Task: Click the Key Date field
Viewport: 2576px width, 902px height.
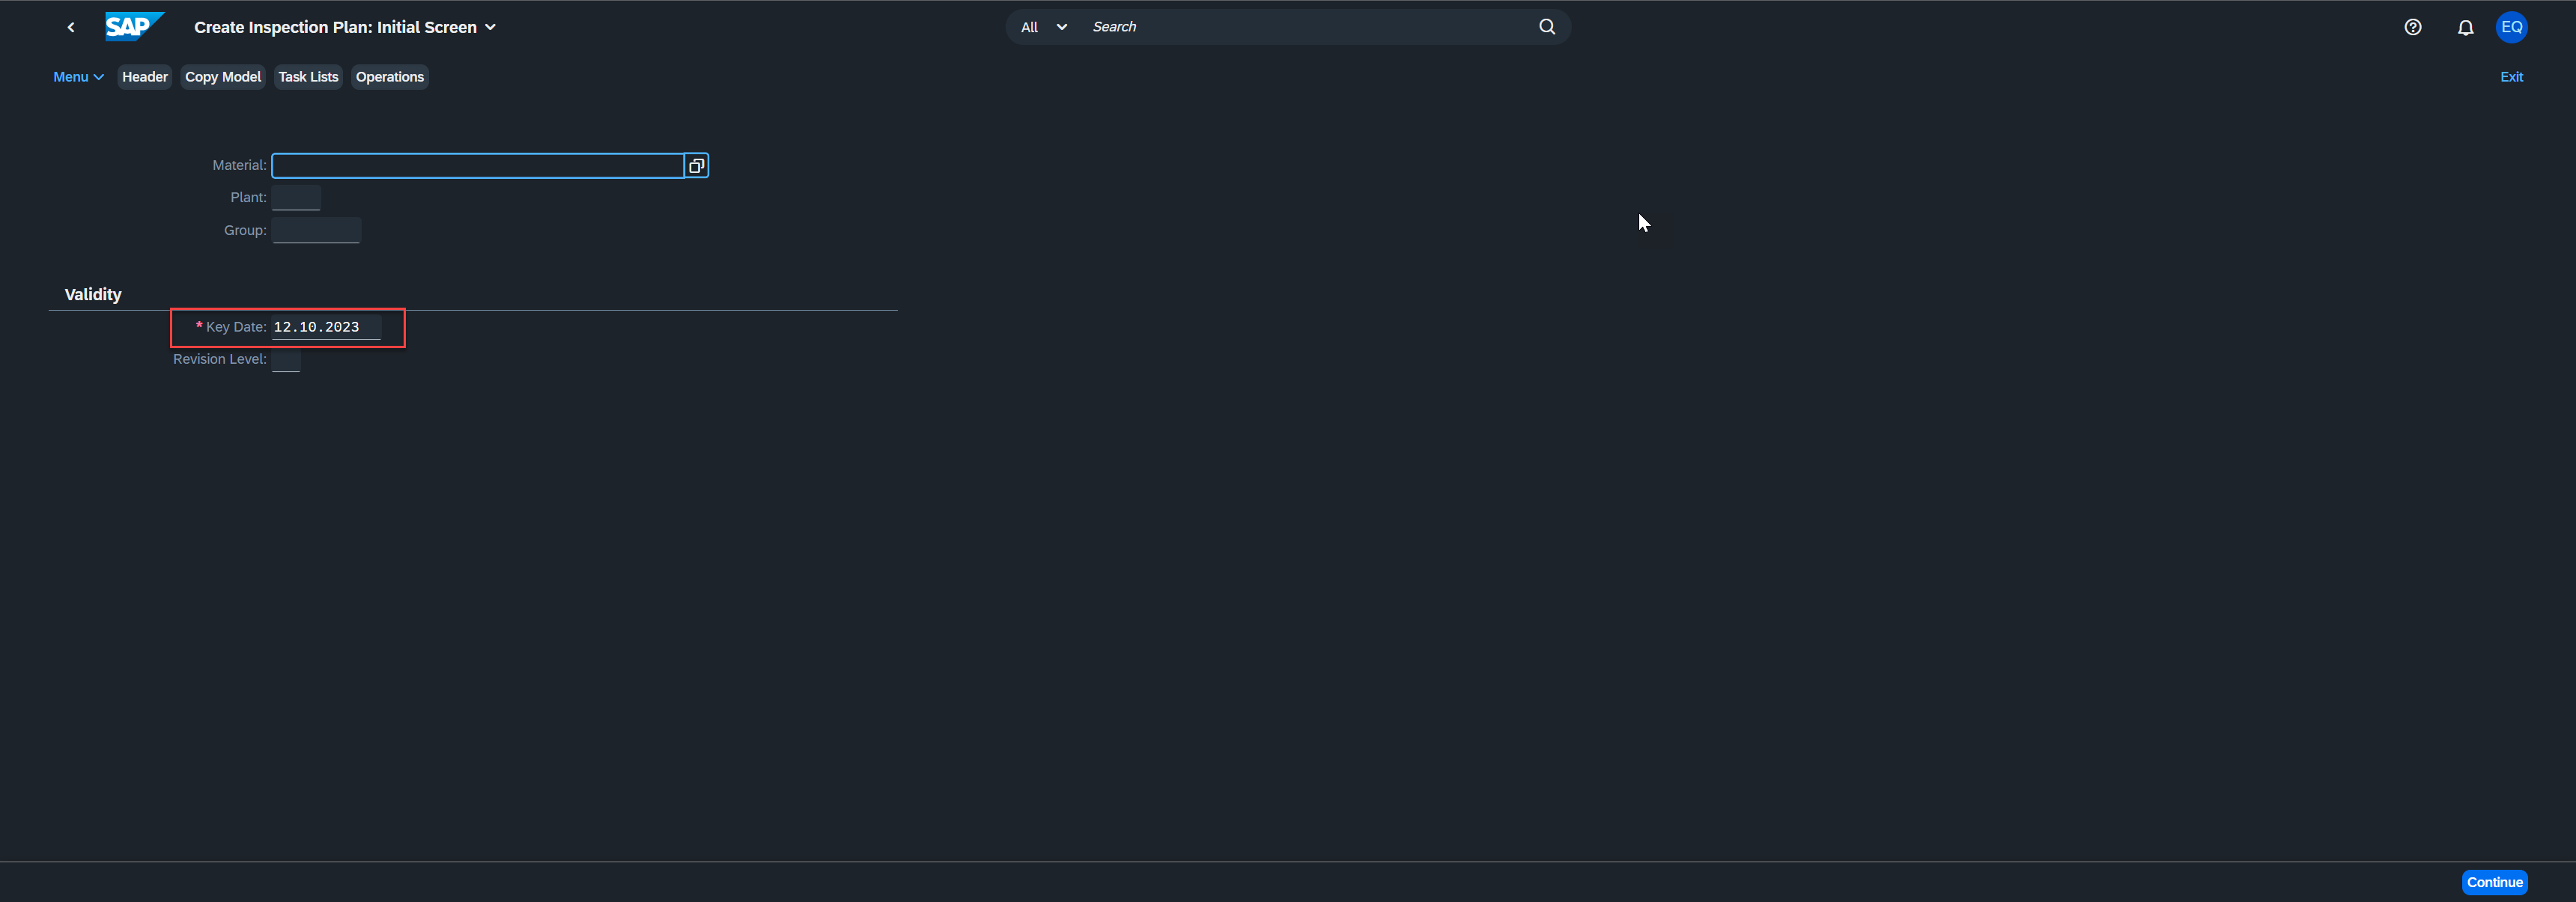Action: 326,327
